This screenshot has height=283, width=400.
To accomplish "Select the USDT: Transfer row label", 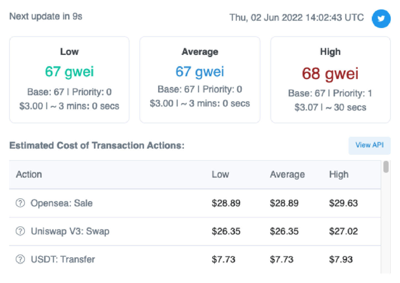I will [63, 259].
